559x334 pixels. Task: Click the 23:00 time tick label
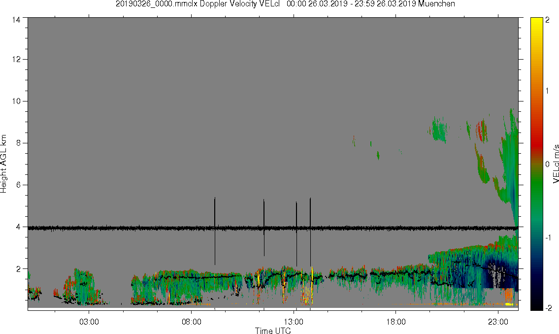[498, 322]
